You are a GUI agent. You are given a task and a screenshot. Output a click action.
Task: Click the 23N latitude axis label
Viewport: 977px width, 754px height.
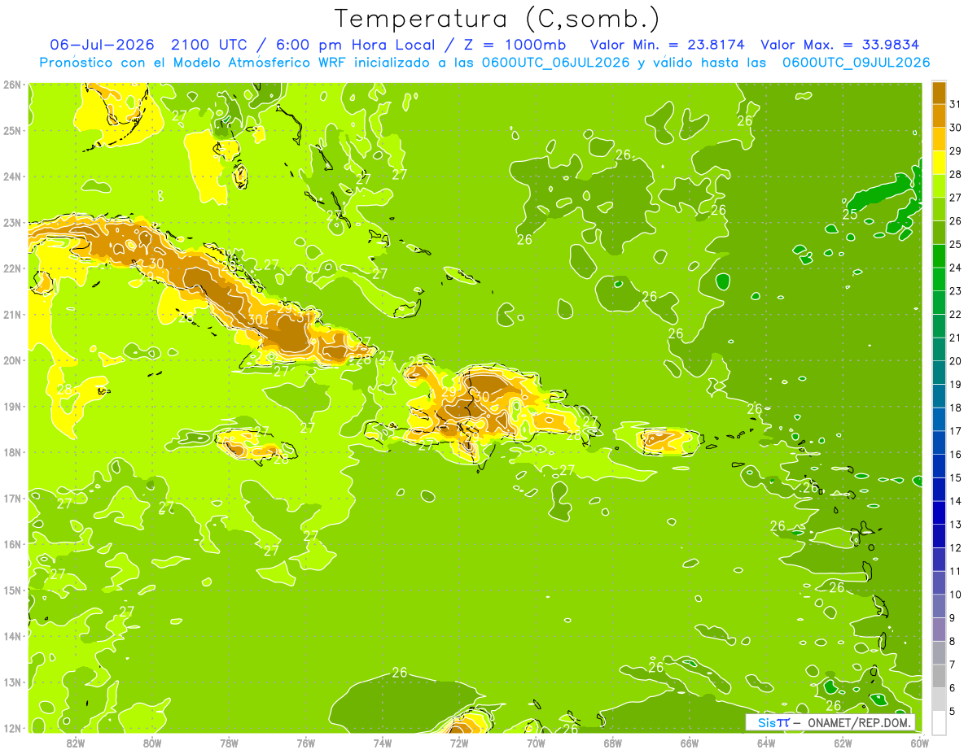(11, 222)
